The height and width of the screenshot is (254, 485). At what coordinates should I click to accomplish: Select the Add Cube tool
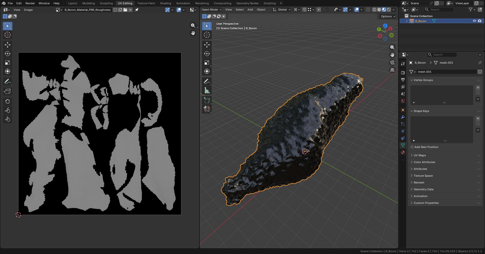click(x=207, y=100)
